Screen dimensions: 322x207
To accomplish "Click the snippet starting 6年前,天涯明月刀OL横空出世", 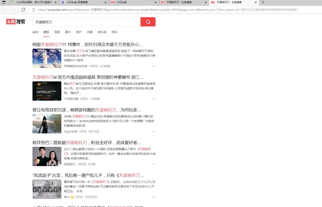I will [x=109, y=121].
